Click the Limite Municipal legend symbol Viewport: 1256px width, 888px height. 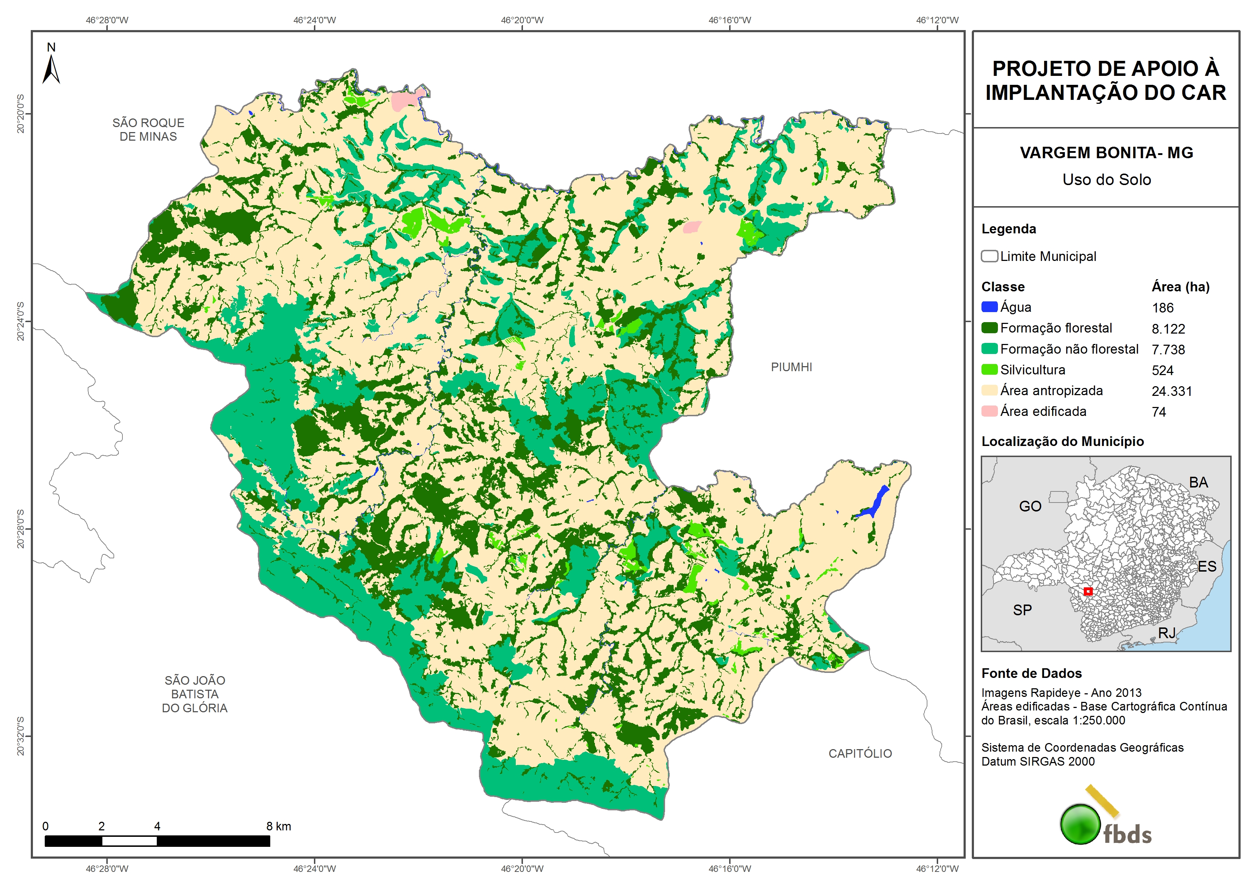989,256
